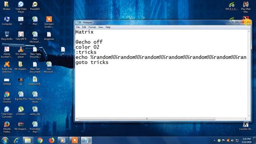Click in the "echo %random%" line
The image size is (256, 144).
click(x=161, y=57)
